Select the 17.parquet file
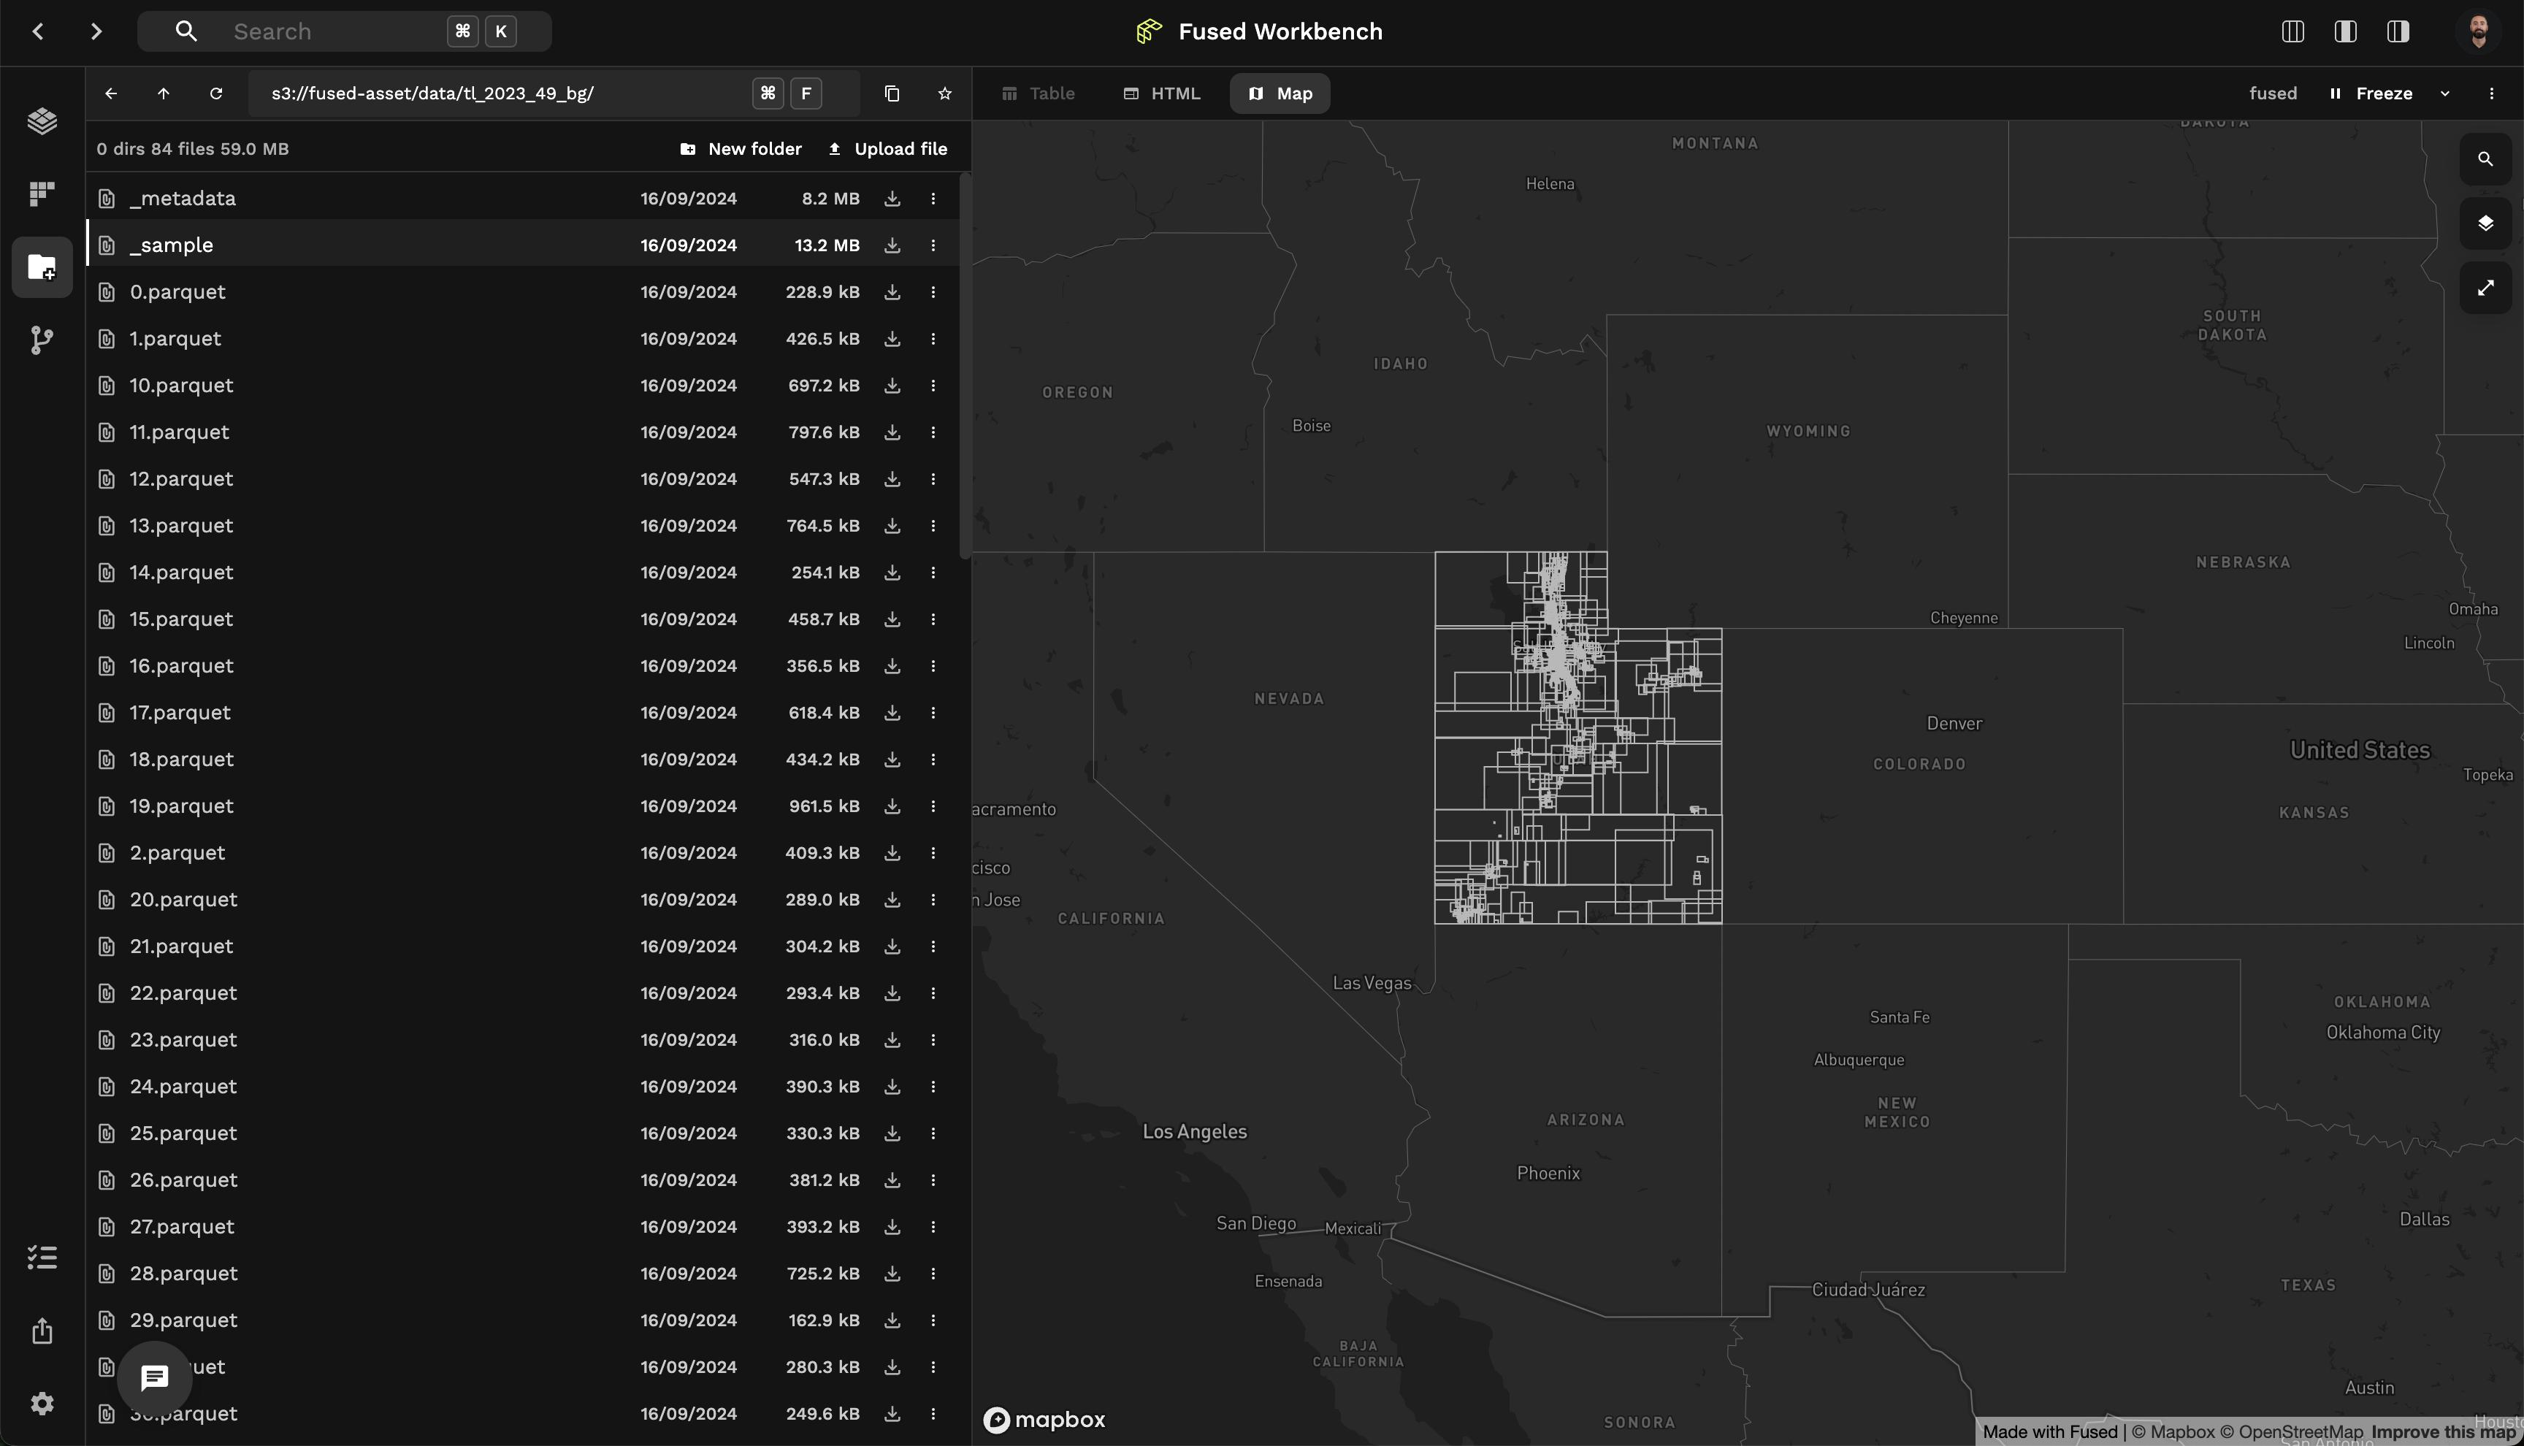This screenshot has width=2524, height=1446. pos(523,712)
